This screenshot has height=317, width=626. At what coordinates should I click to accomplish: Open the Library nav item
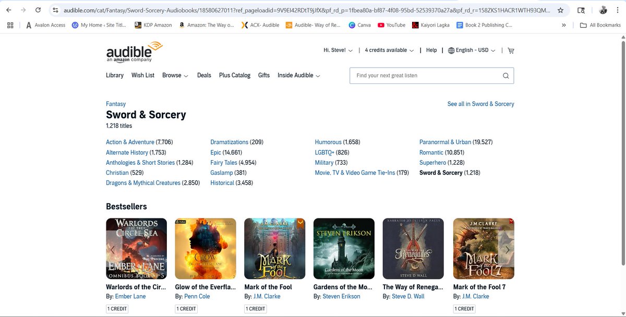[115, 75]
